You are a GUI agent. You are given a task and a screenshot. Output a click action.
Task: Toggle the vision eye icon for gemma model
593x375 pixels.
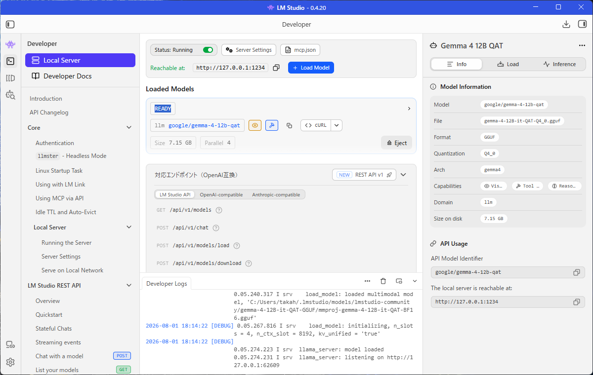[255, 125]
